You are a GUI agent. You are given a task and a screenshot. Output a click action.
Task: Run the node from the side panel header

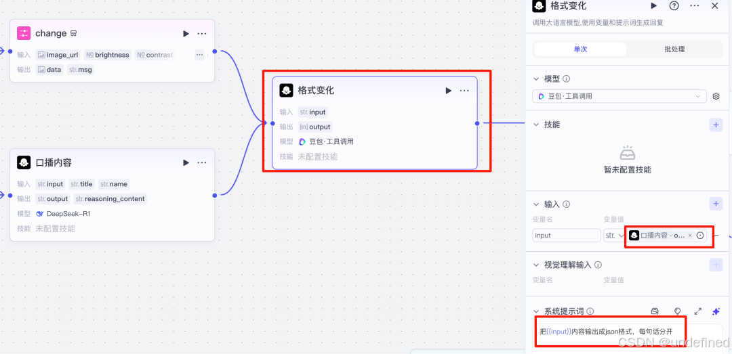[x=654, y=5]
